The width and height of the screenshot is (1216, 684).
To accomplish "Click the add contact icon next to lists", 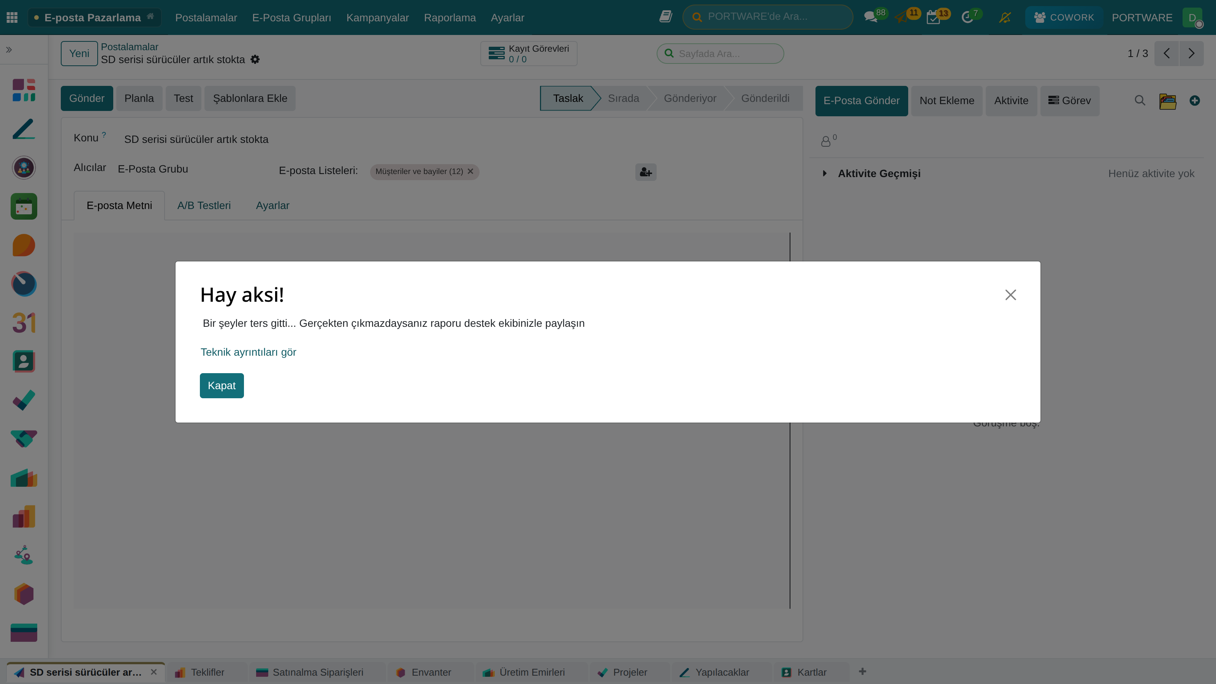I will point(646,172).
